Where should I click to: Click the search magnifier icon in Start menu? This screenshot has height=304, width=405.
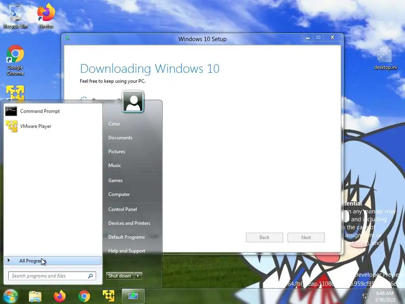(91, 276)
